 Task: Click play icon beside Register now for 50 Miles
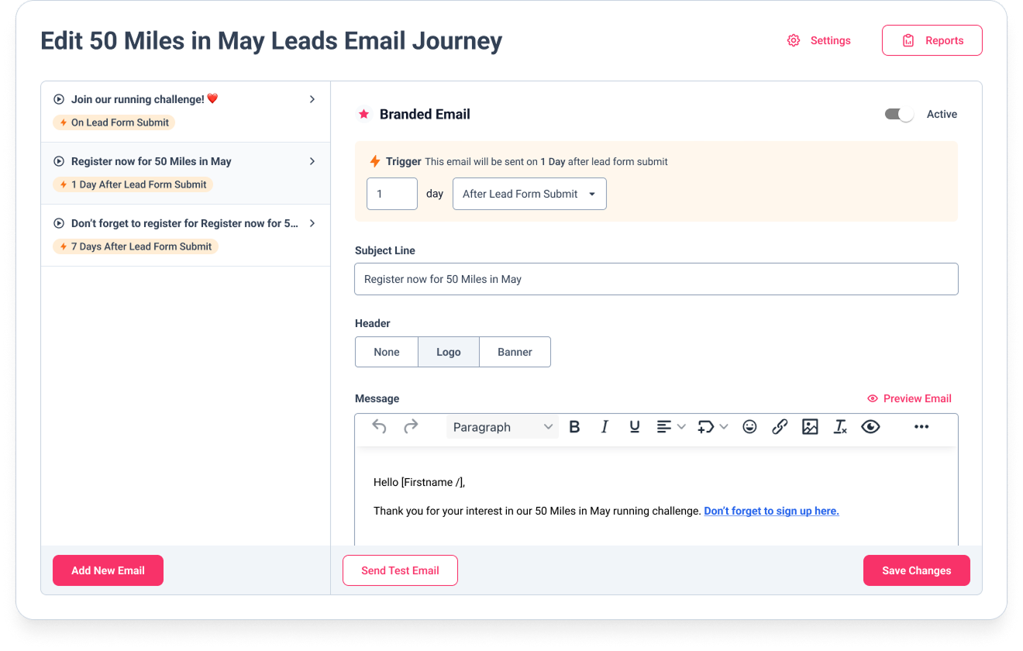59,161
